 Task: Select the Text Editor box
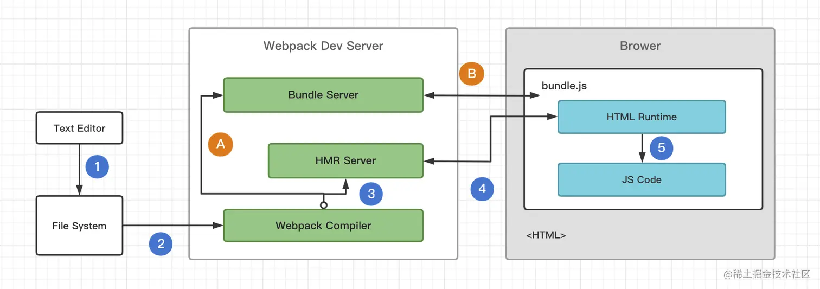pyautogui.click(x=79, y=128)
